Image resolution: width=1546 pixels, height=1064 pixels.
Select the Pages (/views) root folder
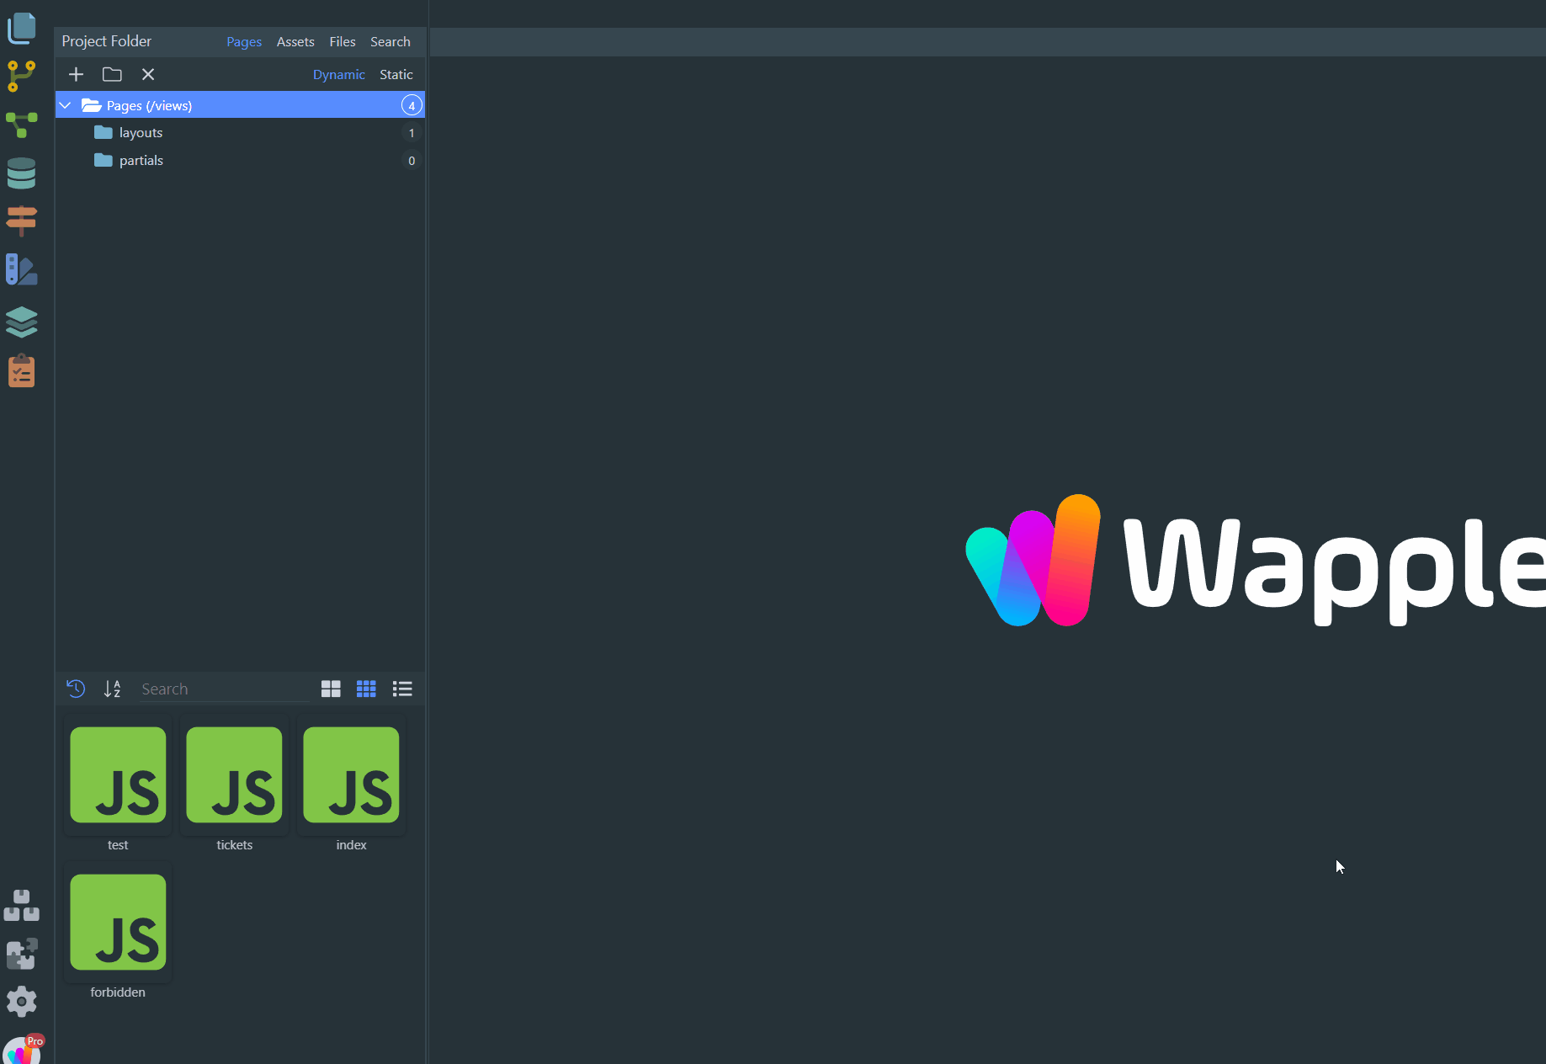click(x=240, y=105)
